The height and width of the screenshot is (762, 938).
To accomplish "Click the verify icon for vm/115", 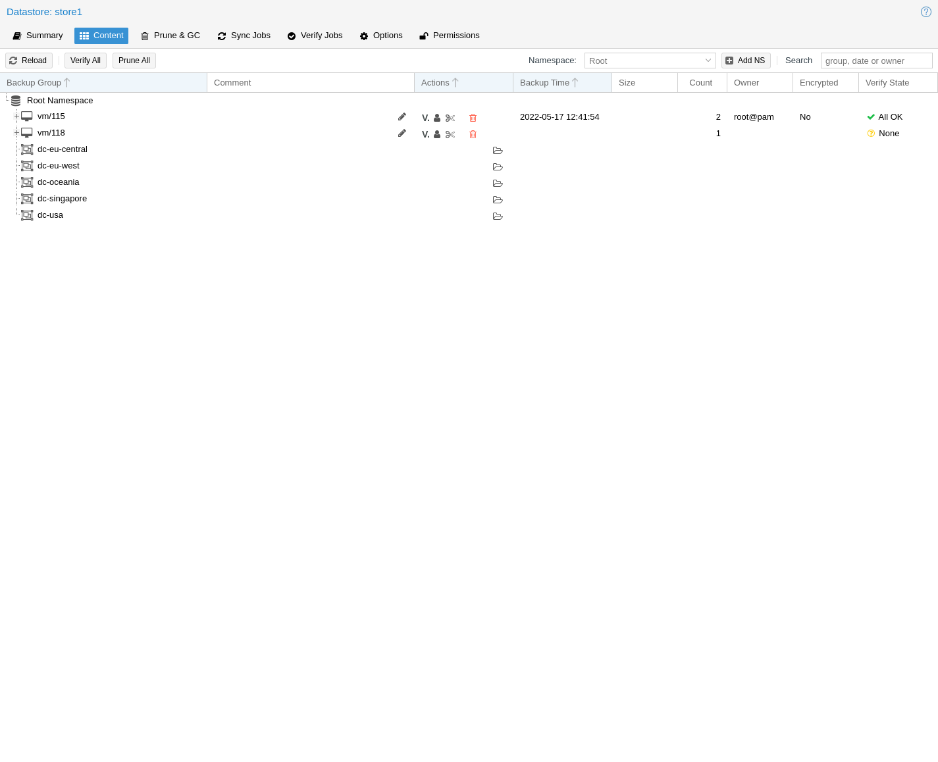I will click(425, 118).
